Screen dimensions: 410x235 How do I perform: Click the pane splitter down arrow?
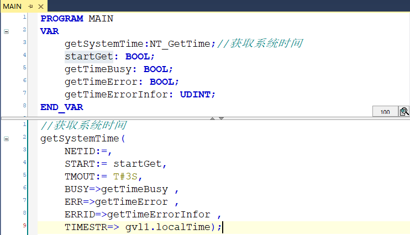(x=221, y=118)
